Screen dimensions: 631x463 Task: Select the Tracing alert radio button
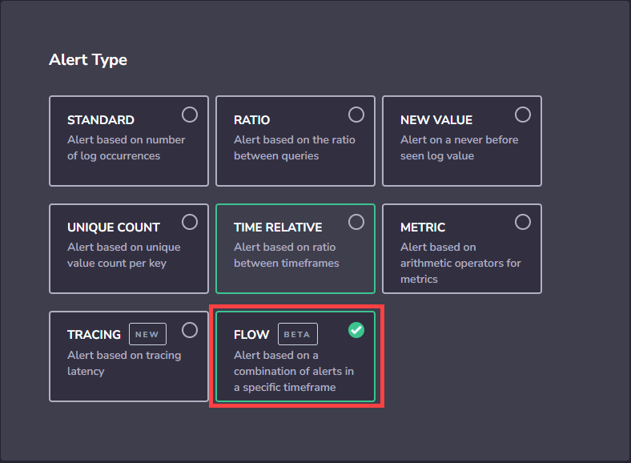pos(190,330)
